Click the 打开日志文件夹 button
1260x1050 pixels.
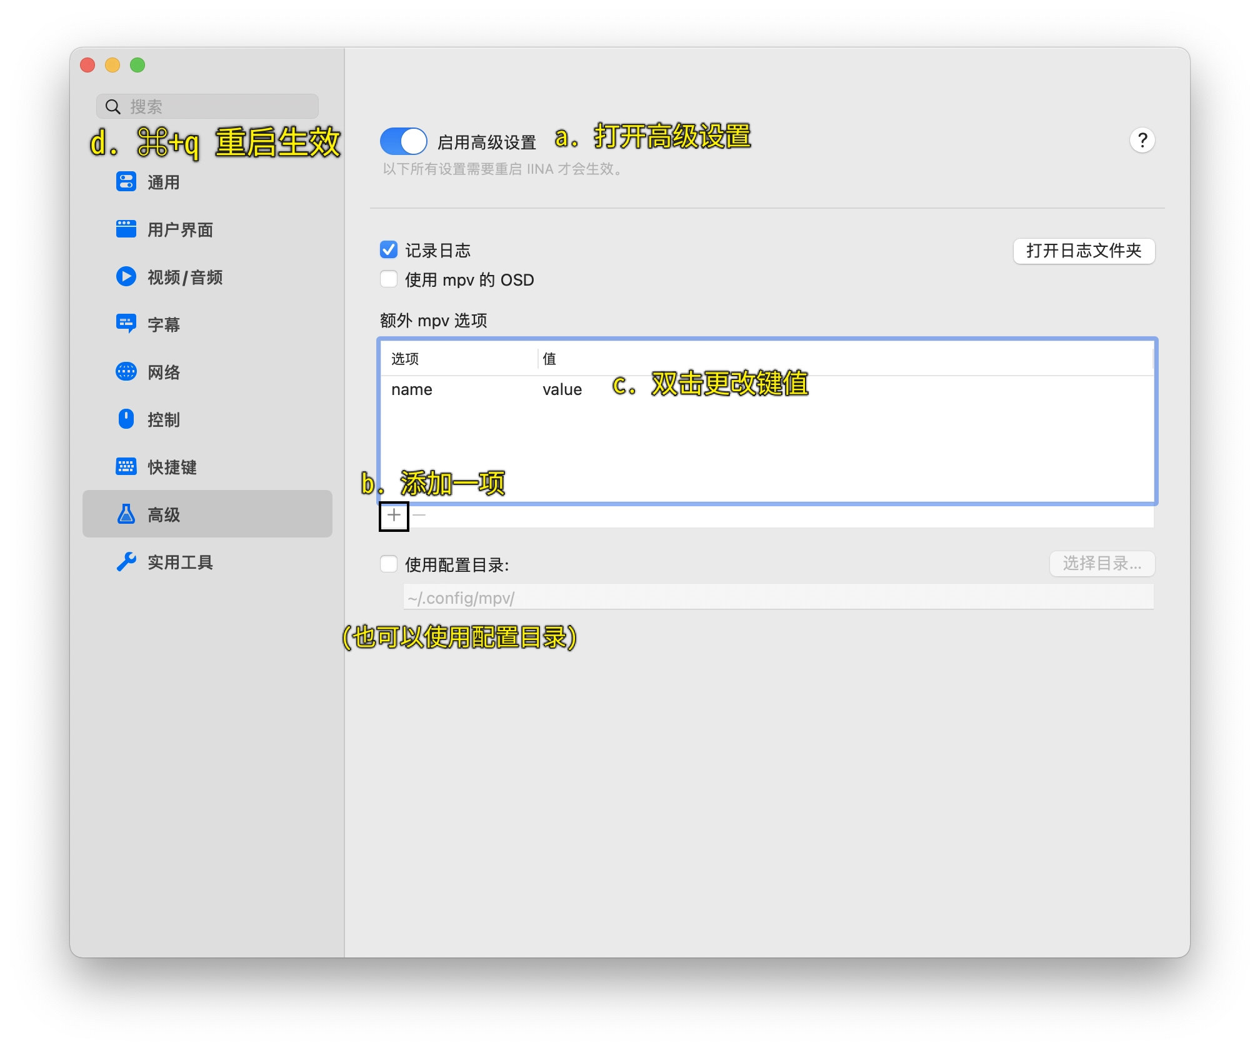click(1083, 251)
